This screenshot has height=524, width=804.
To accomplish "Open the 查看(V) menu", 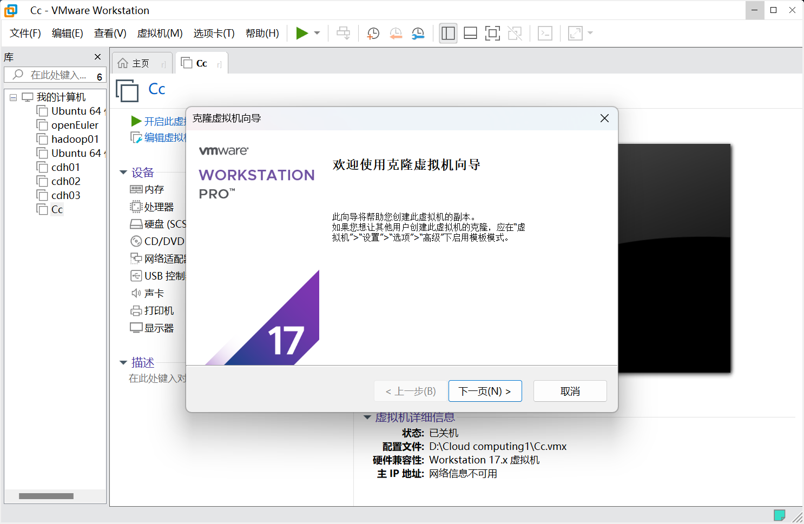I will 110,34.
